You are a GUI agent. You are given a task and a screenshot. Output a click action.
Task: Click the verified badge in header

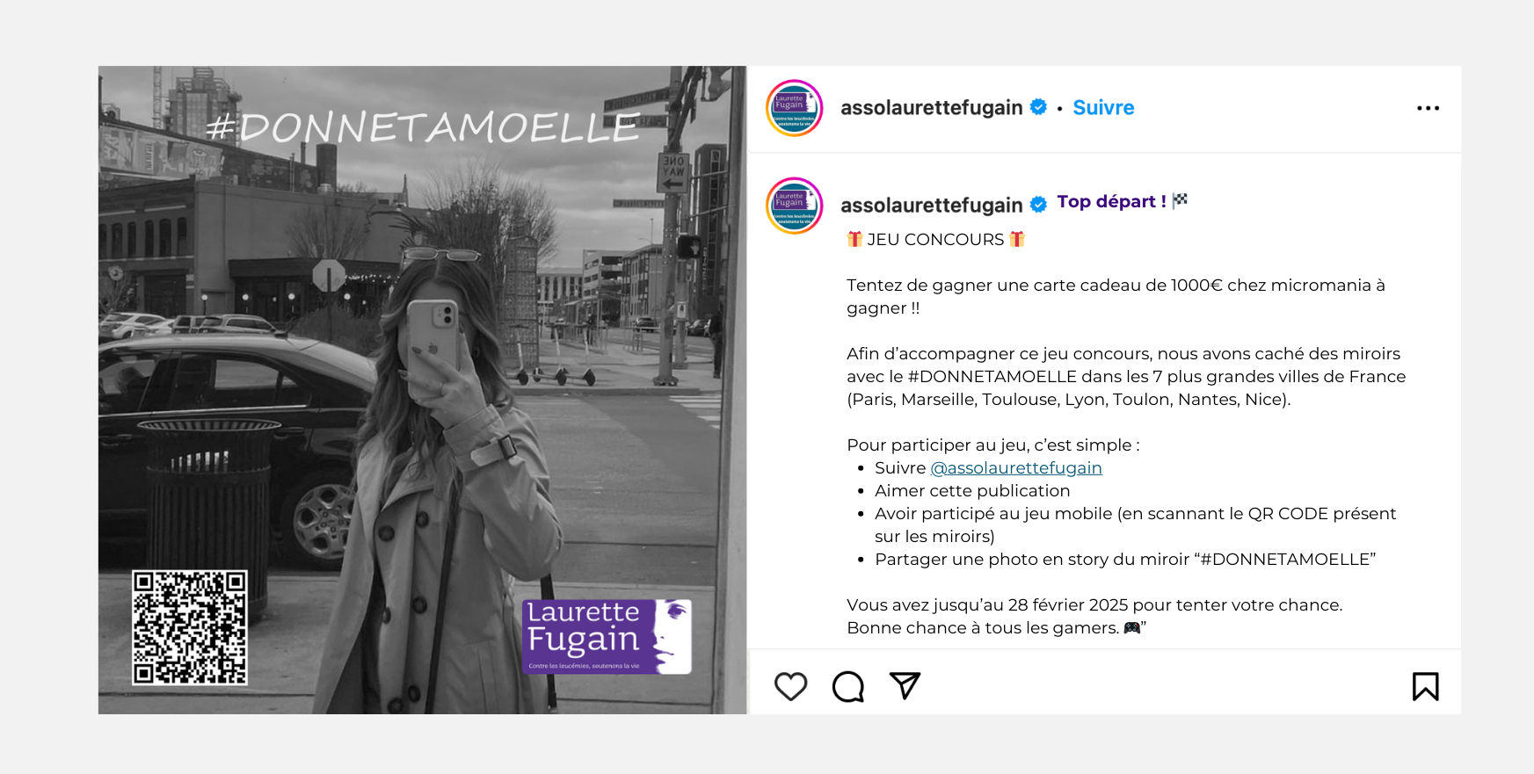1038,107
